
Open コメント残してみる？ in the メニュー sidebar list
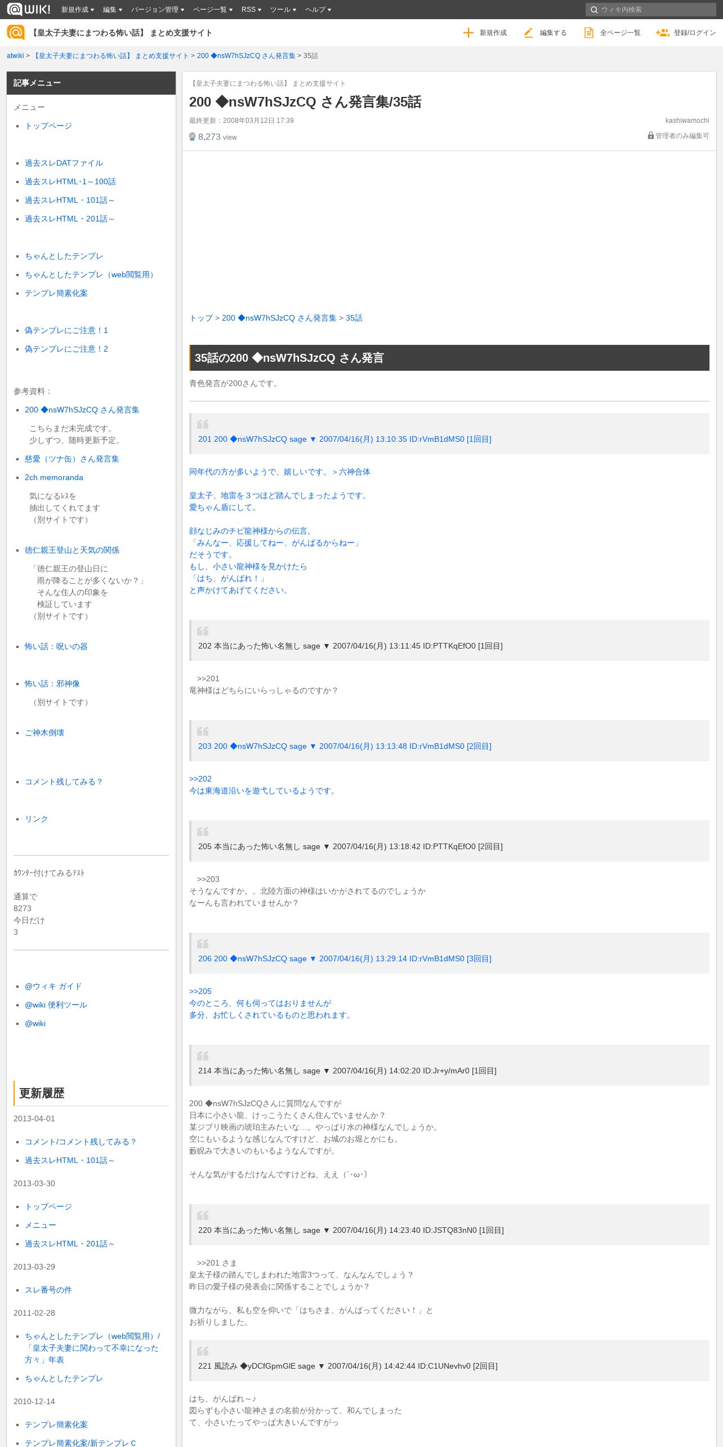[64, 782]
